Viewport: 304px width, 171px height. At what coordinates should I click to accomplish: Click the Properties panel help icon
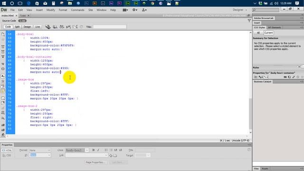click(x=249, y=150)
